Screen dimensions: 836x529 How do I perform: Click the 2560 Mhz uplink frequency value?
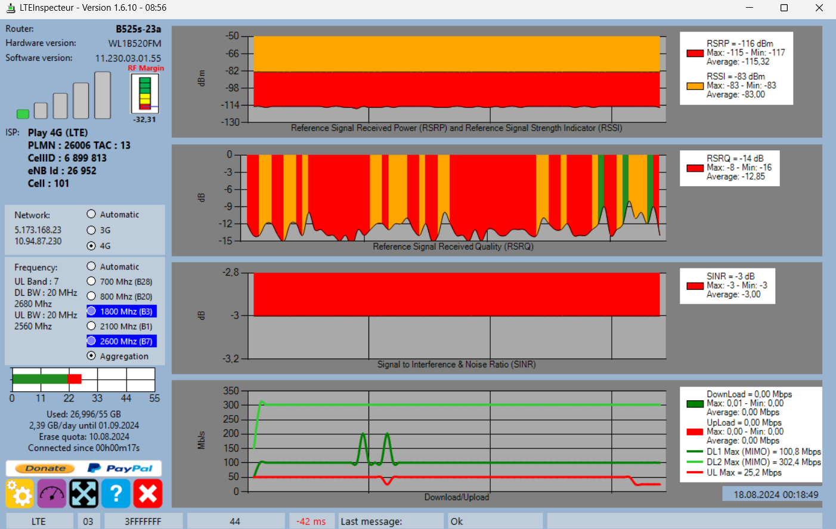(33, 326)
